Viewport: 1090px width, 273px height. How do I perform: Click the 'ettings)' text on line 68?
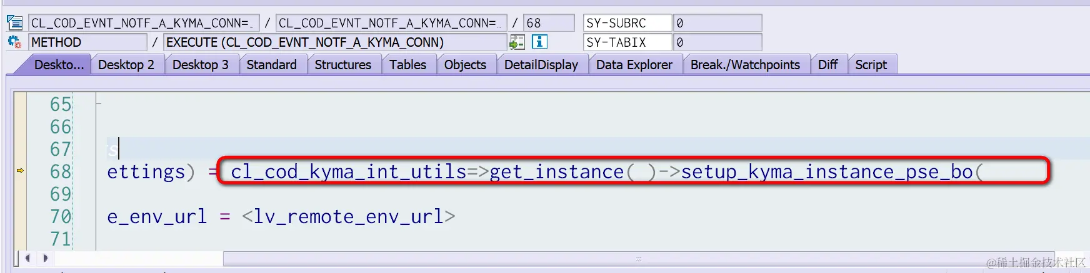point(151,171)
